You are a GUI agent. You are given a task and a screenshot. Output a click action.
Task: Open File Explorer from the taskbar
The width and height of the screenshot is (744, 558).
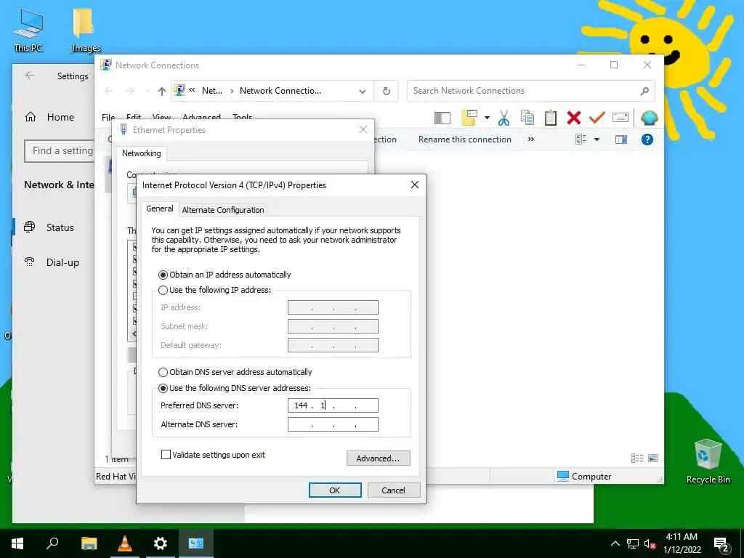coord(89,543)
